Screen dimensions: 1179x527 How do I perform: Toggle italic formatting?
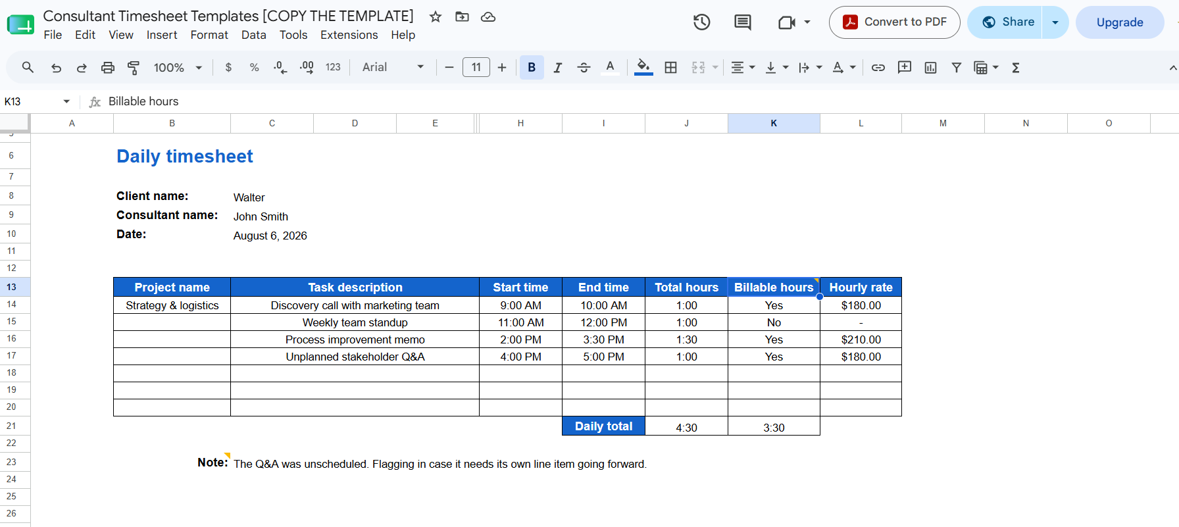click(557, 67)
